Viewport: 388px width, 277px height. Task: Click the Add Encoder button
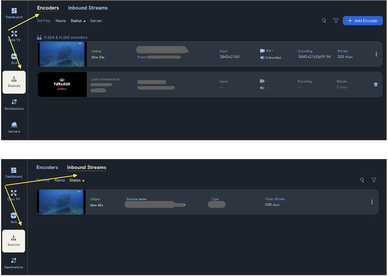363,21
